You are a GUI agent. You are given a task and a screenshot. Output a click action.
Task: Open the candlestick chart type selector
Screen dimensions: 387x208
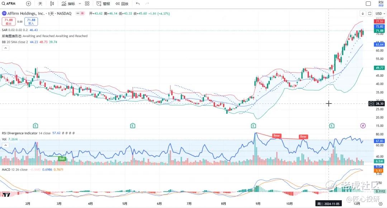point(52,4)
